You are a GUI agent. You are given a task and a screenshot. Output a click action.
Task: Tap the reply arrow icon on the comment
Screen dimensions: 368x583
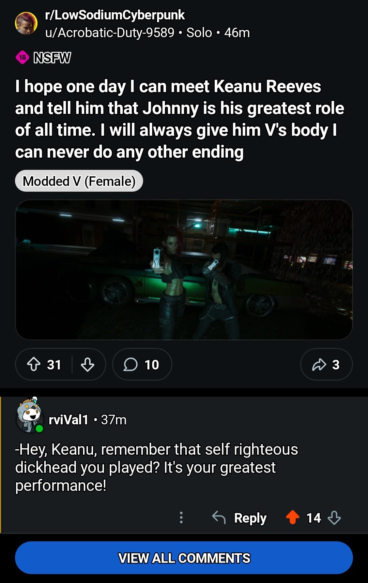(219, 518)
